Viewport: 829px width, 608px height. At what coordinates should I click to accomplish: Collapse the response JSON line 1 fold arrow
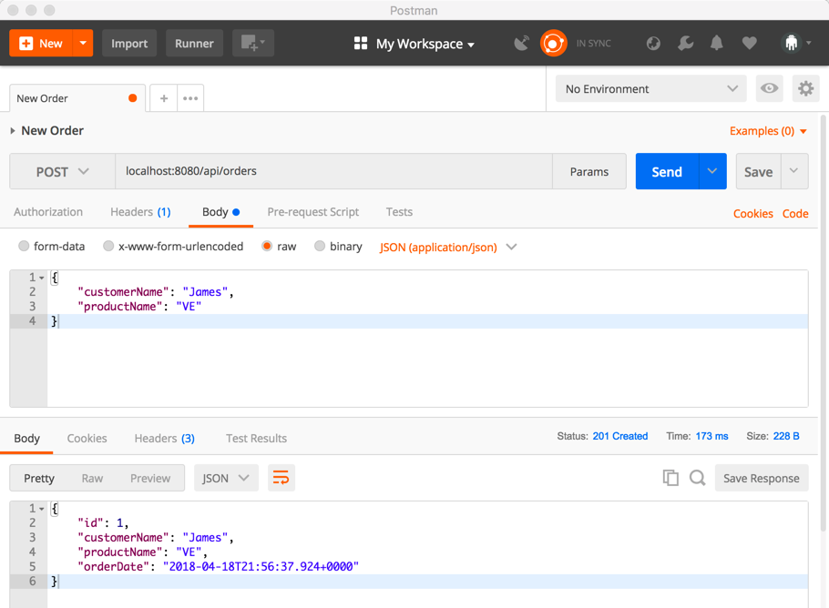point(42,509)
